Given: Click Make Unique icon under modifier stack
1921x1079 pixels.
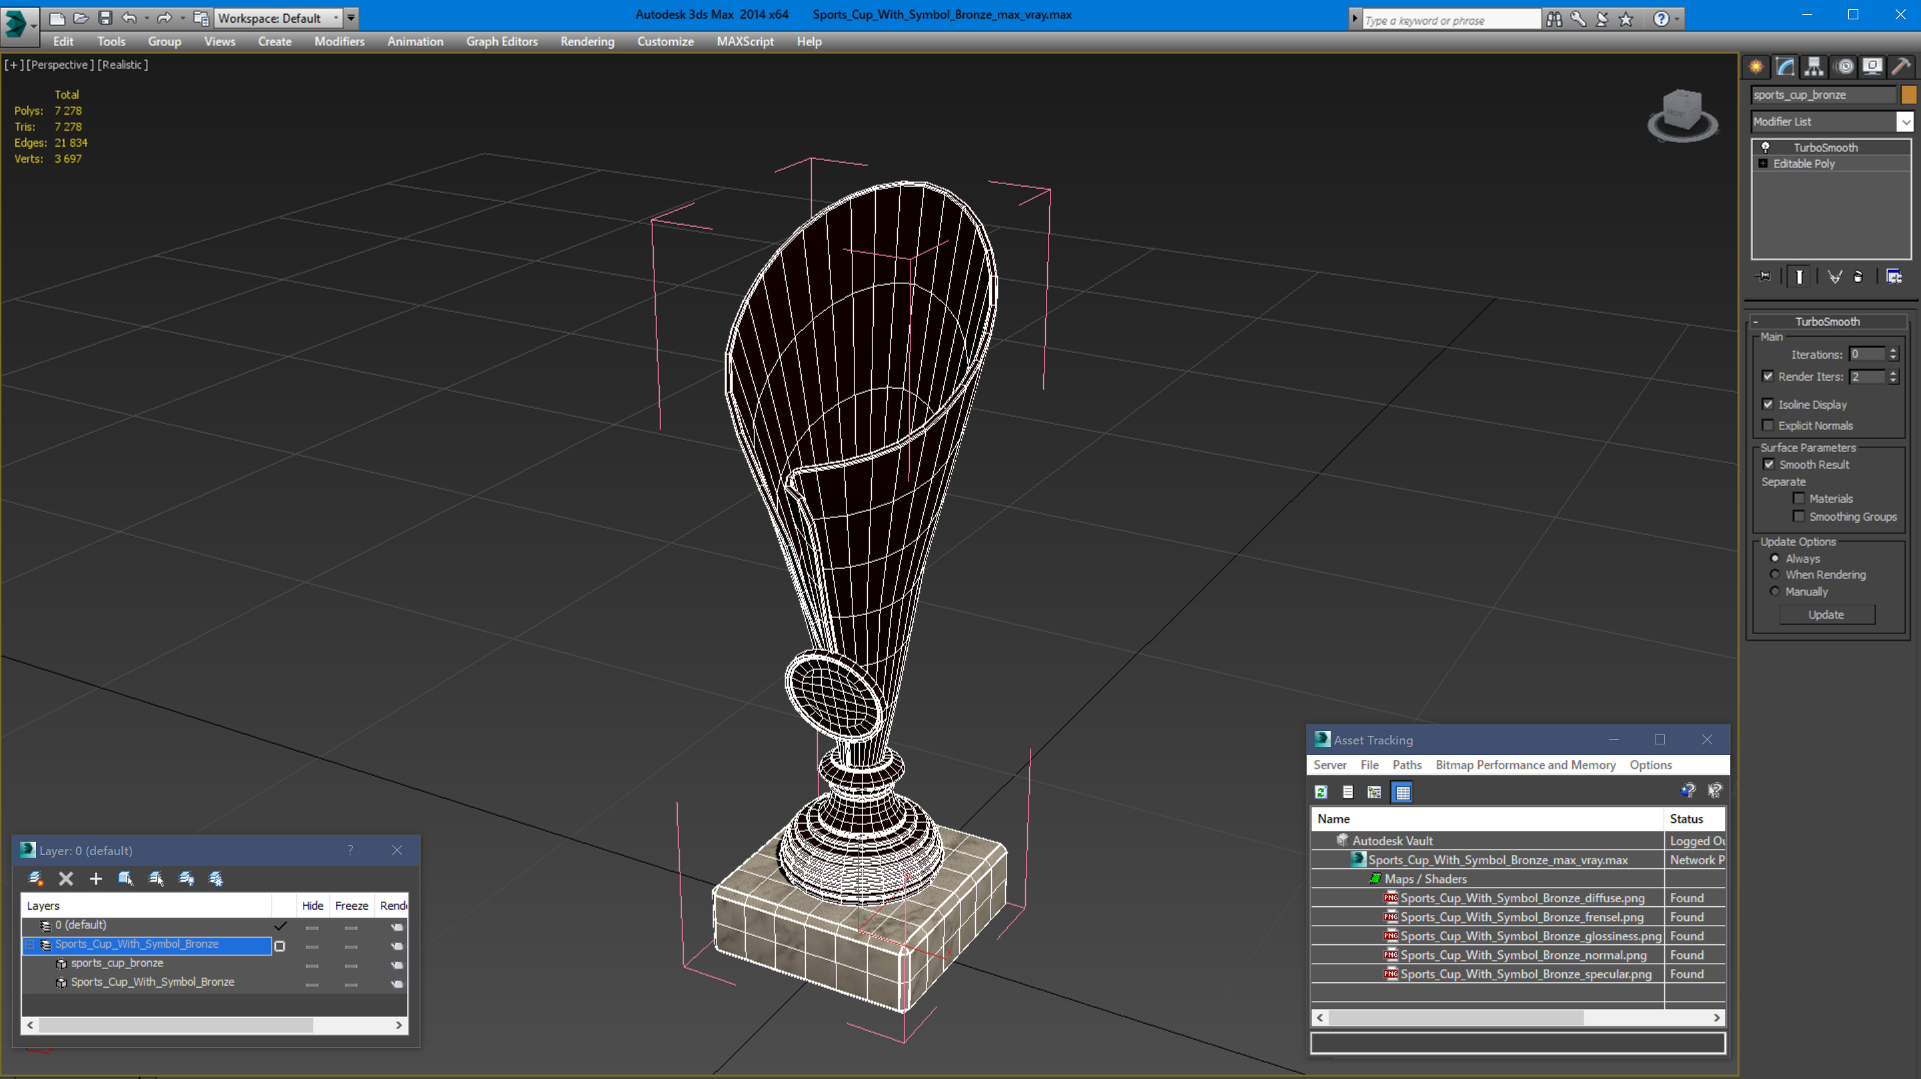Looking at the screenshot, I should (x=1834, y=277).
